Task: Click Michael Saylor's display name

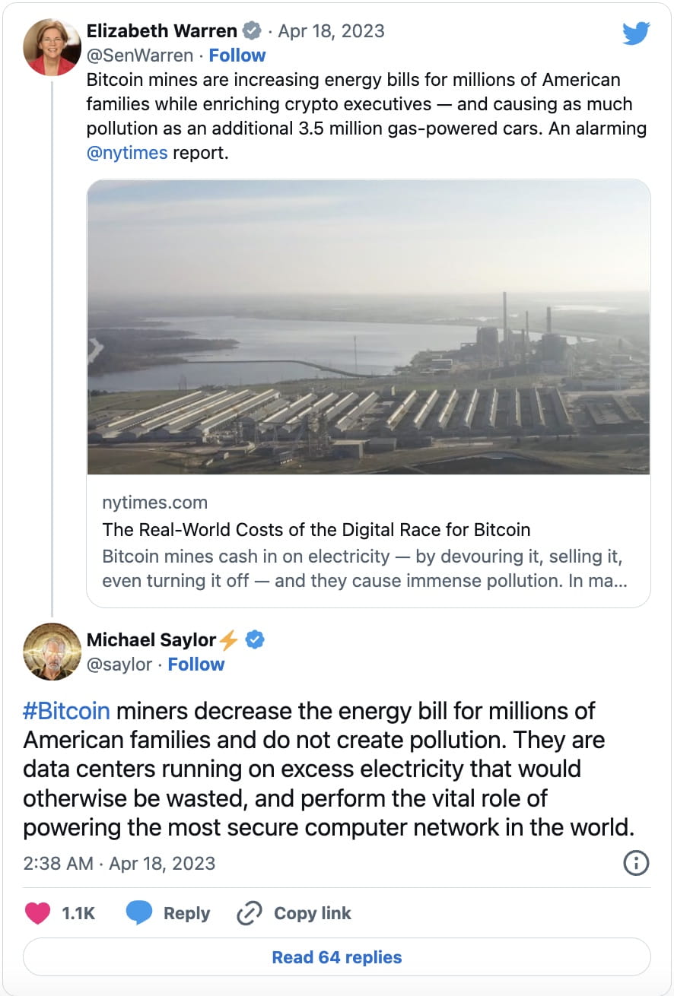Action: [x=151, y=640]
